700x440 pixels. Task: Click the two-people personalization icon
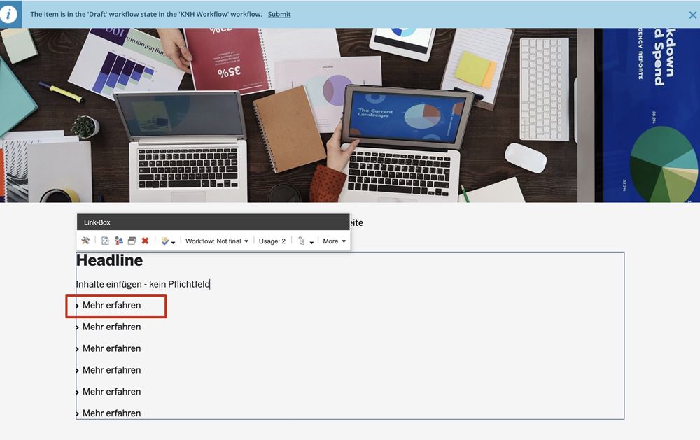click(118, 241)
